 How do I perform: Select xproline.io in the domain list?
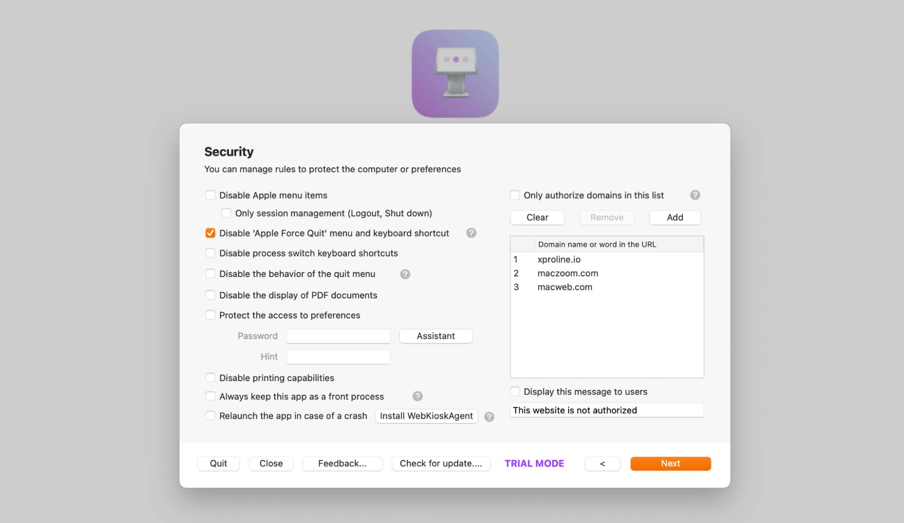pyautogui.click(x=559, y=259)
